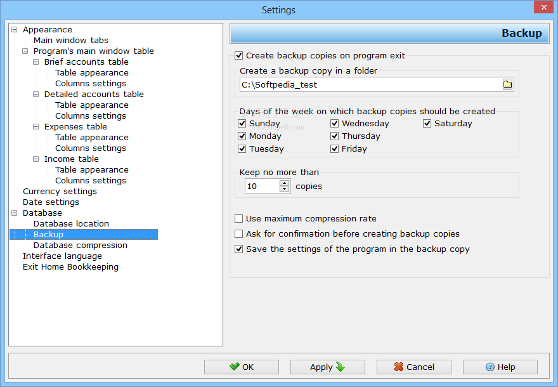Toggle Save the settings in backup copy
Viewport: 558px width, 387px height.
click(x=239, y=249)
